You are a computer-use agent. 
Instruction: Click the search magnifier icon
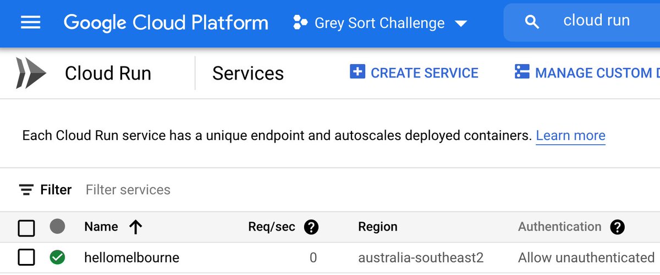click(x=532, y=22)
